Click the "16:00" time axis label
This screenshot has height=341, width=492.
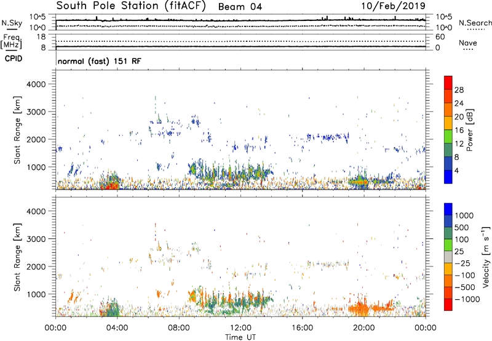click(x=302, y=328)
